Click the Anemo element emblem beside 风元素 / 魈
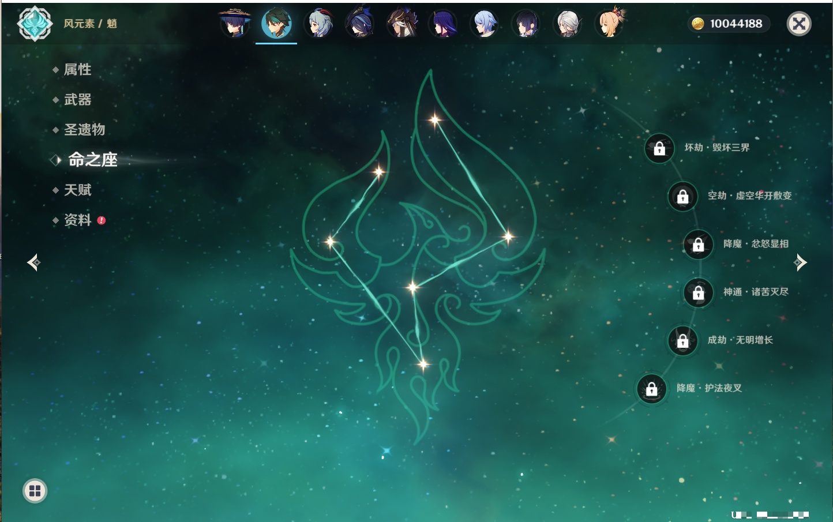This screenshot has width=833, height=522. pyautogui.click(x=35, y=24)
